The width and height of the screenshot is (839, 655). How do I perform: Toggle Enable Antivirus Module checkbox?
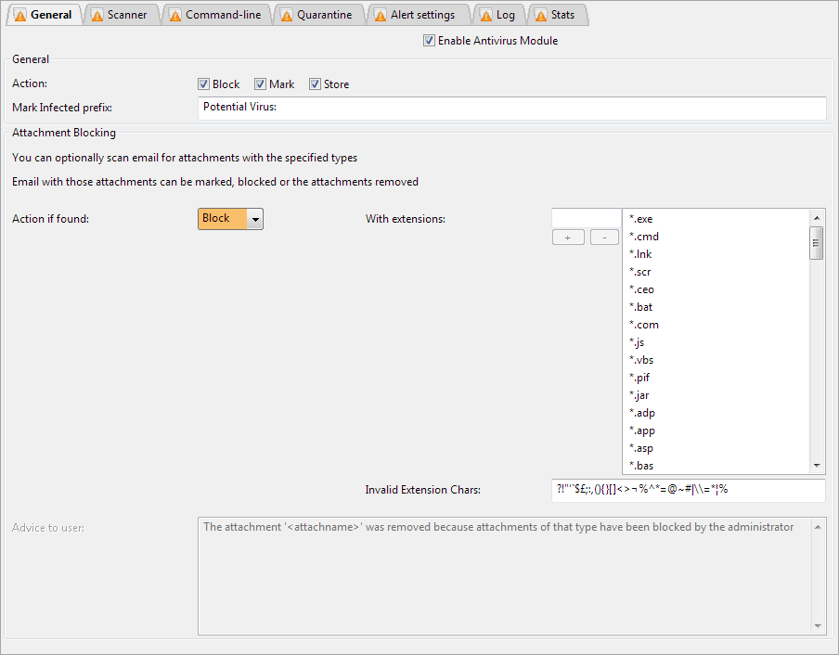click(429, 41)
